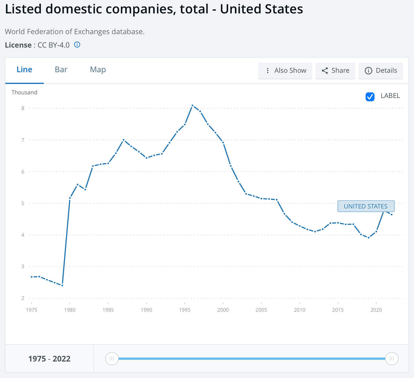This screenshot has width=414, height=378.
Task: Click the 2019 trough data point
Action: (369, 238)
